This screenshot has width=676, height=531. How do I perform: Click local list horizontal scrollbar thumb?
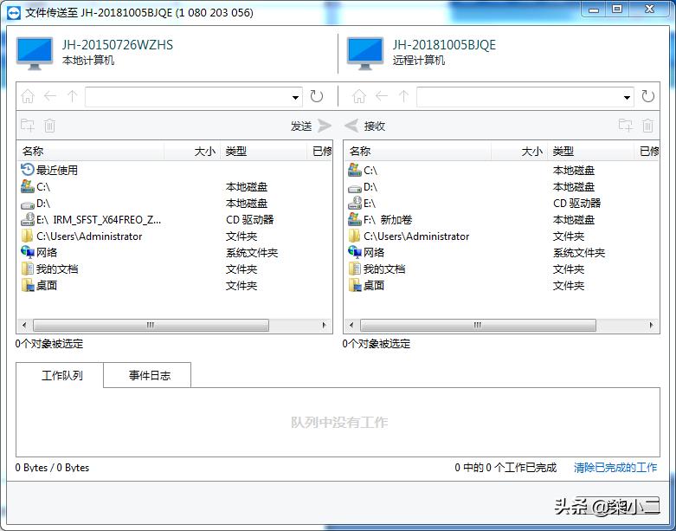[151, 325]
